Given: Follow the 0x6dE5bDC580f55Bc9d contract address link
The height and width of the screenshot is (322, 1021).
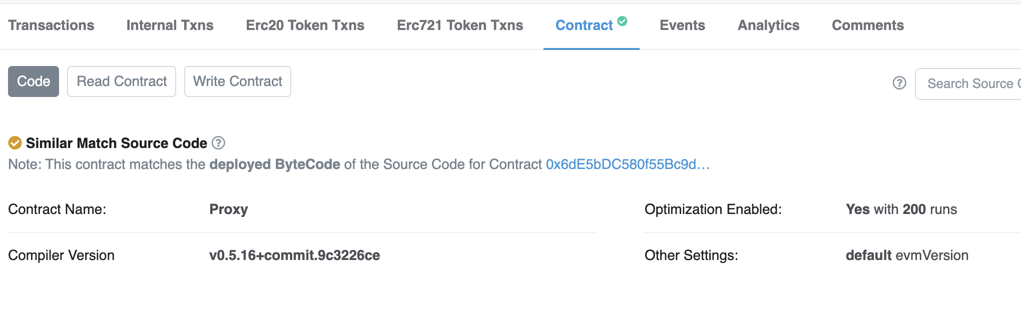Looking at the screenshot, I should (627, 164).
